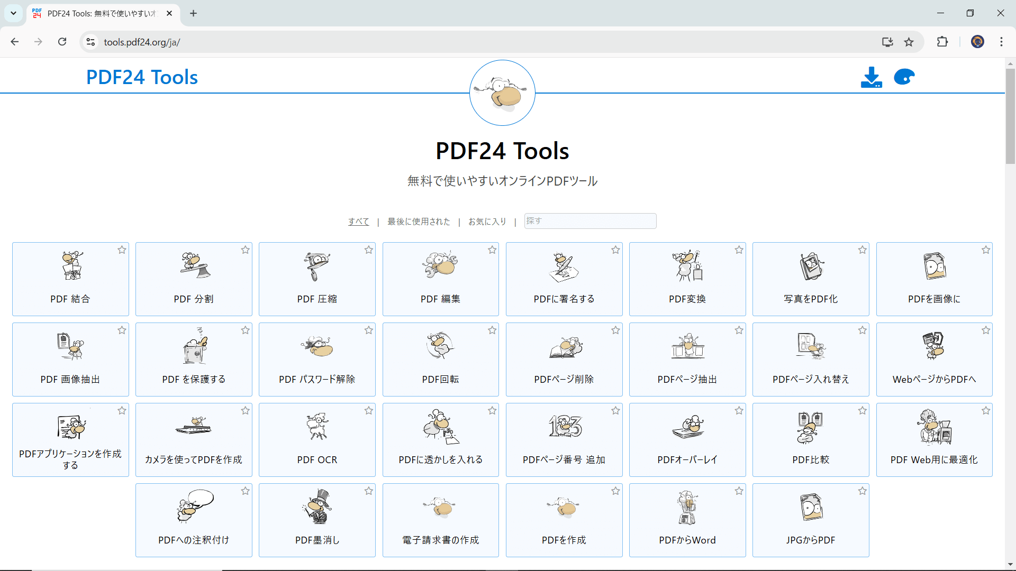
Task: Open the PDFページ抽出 tool
Action: (687, 360)
